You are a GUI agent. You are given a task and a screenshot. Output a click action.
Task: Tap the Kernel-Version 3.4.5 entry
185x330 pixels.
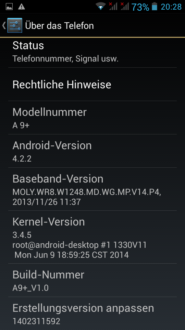(x=92, y=237)
